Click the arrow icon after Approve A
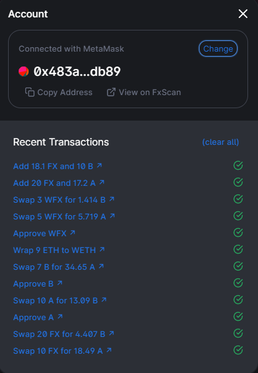 click(60, 316)
